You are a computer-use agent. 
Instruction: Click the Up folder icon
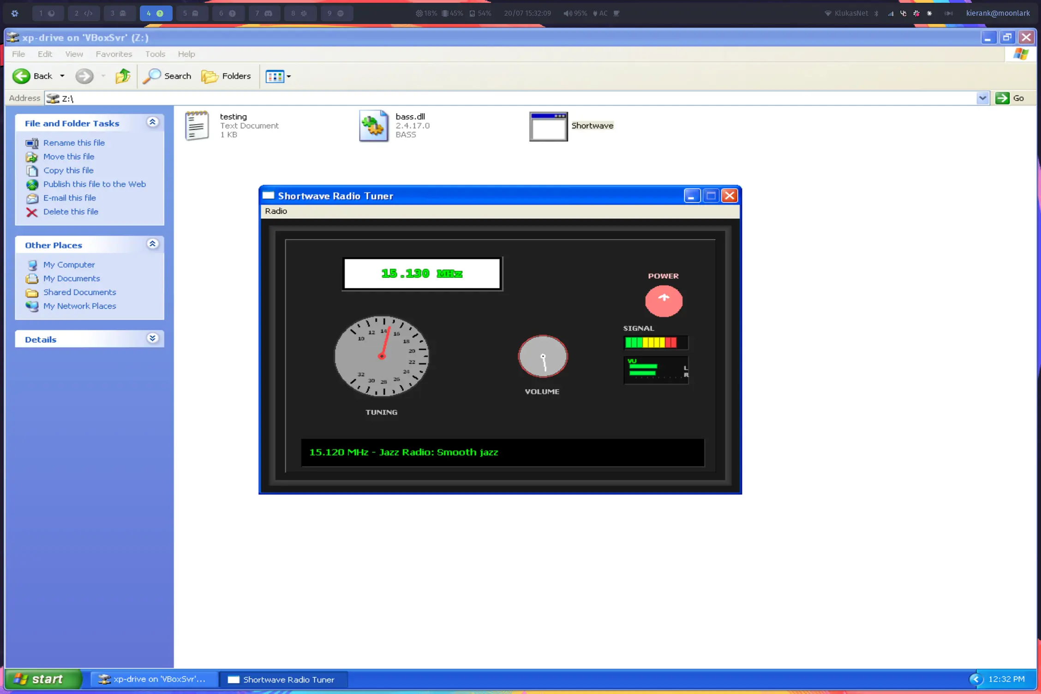coord(123,76)
